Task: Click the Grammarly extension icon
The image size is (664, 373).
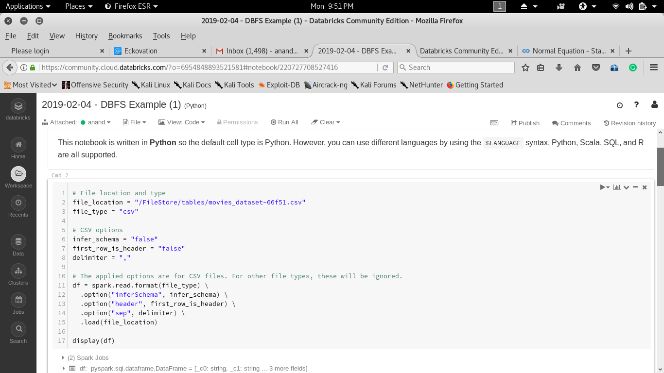Action: pyautogui.click(x=633, y=68)
